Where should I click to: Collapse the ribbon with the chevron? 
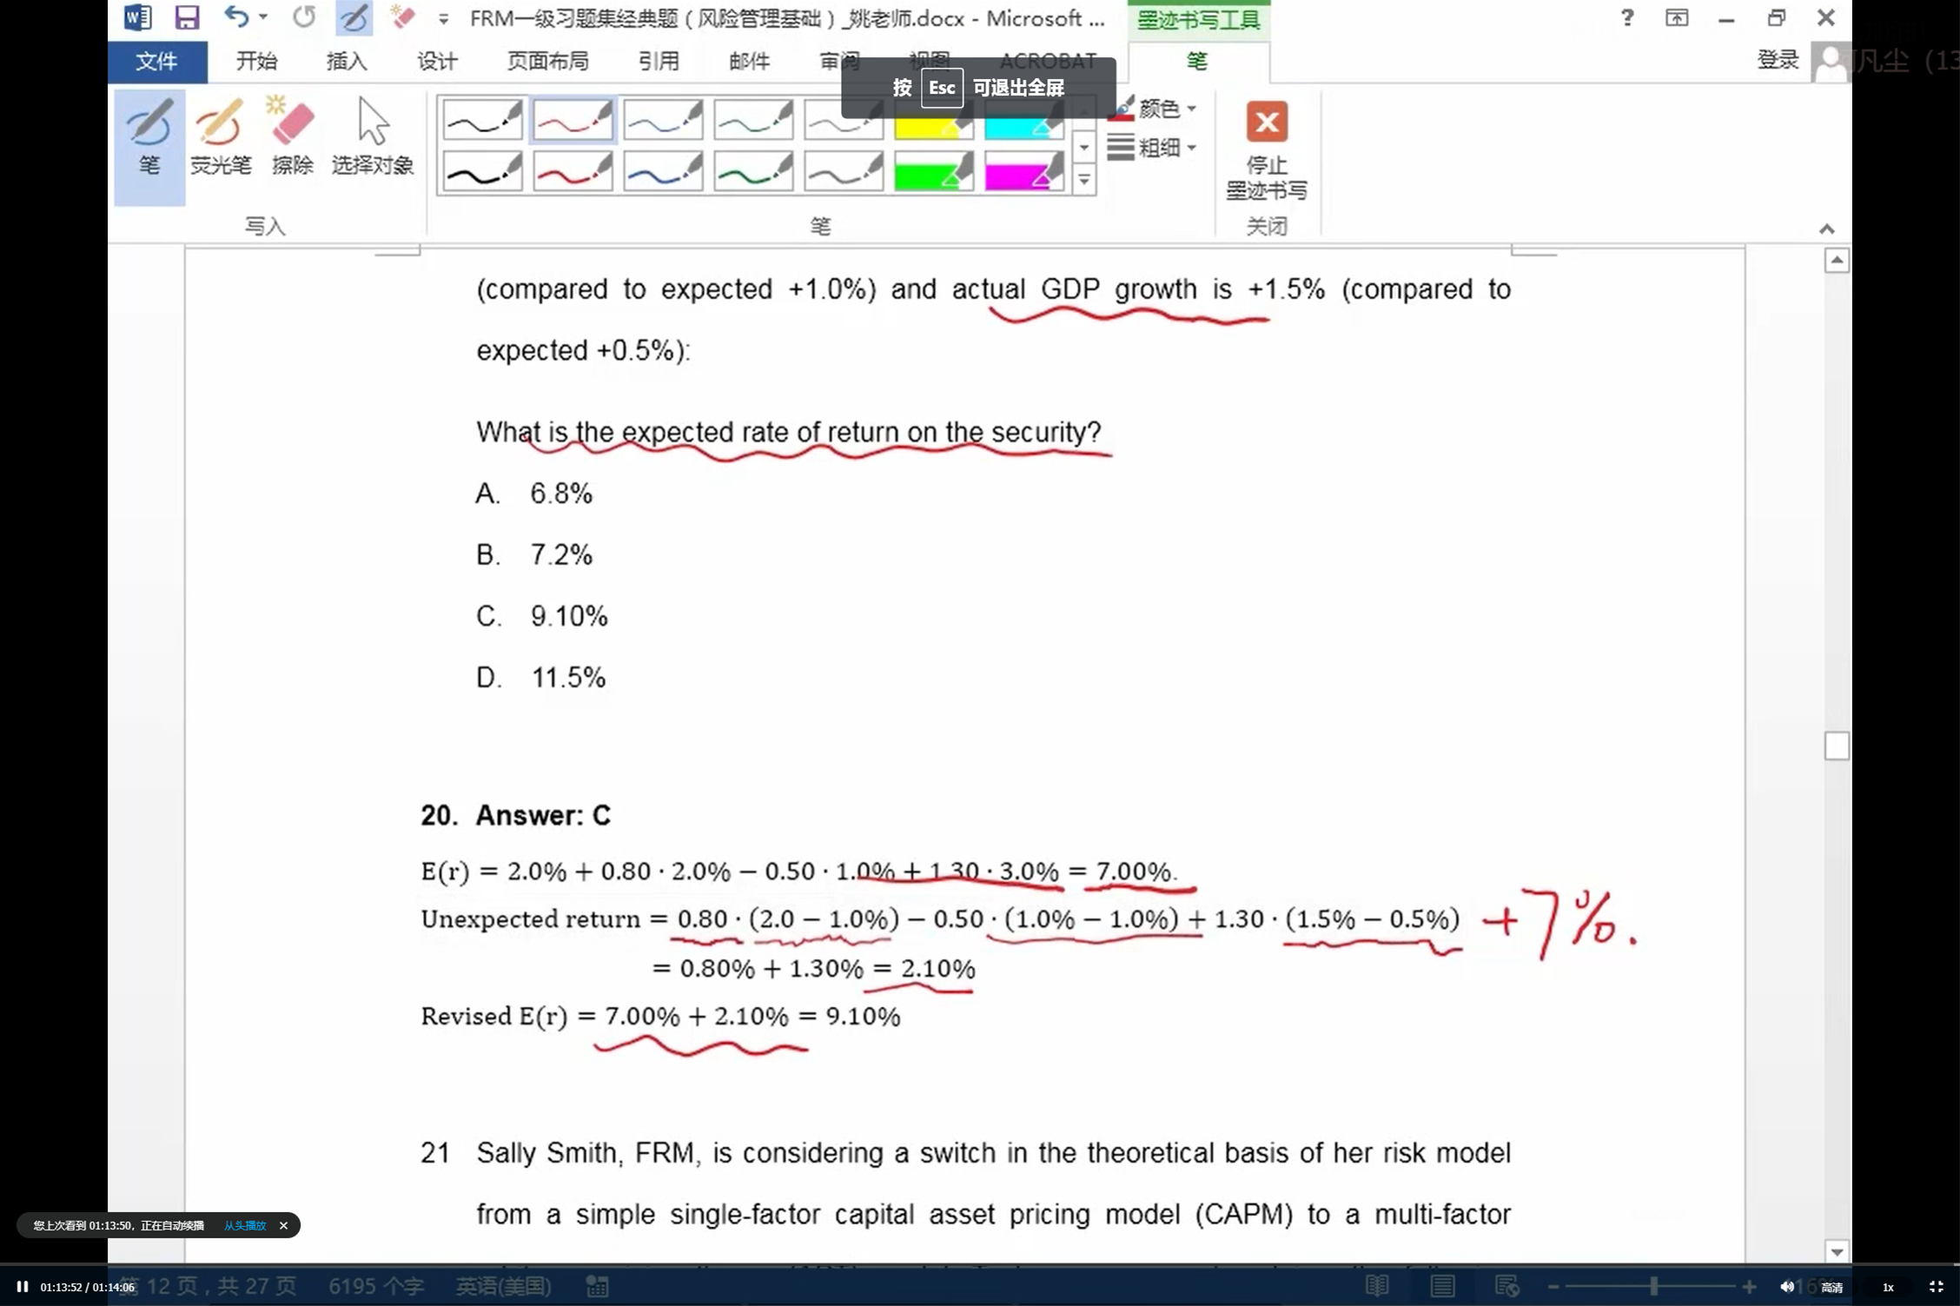[x=1826, y=229]
